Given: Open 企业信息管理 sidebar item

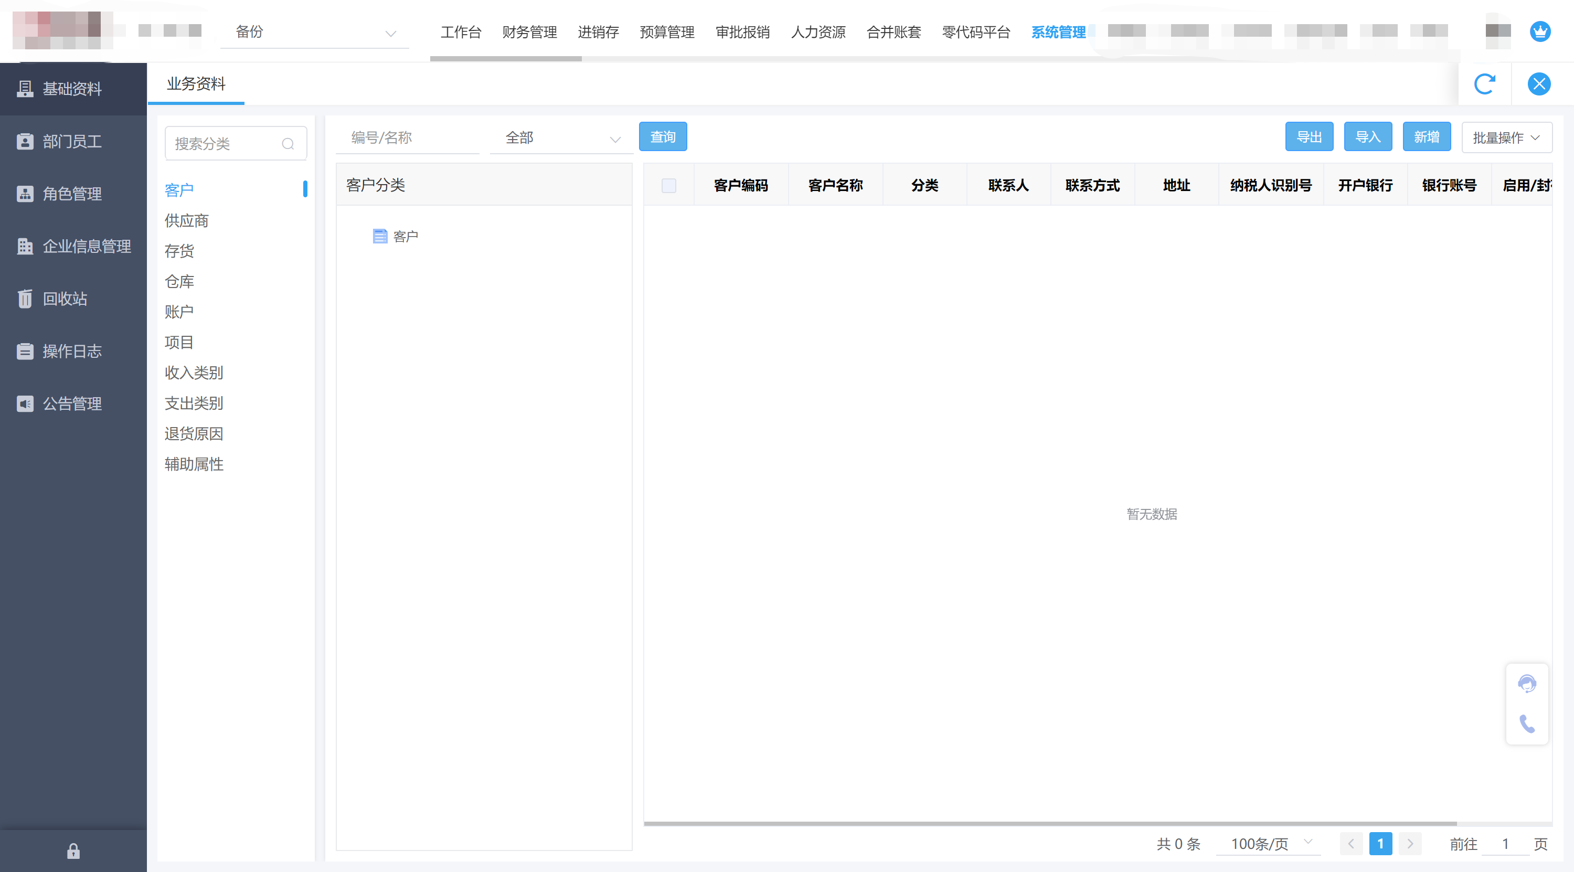Looking at the screenshot, I should coord(73,246).
